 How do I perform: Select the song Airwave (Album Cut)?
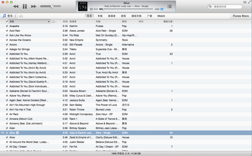(x=21, y=119)
